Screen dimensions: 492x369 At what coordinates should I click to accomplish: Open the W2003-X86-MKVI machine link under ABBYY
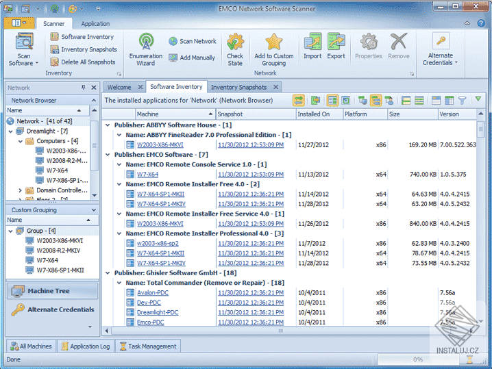(160, 145)
